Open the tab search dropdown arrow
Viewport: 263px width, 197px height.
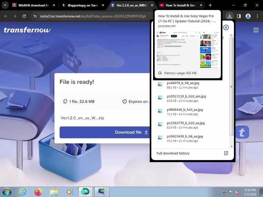pyautogui.click(x=5, y=5)
